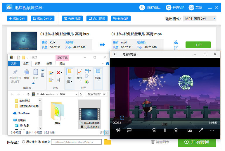225x151 pixels.
Task: Click the 视频工具 contextual tab header
Action: pos(62,58)
